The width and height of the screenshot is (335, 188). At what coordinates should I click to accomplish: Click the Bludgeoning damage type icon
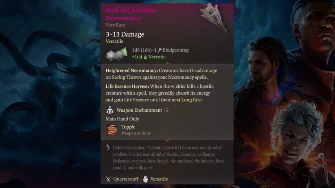tap(160, 50)
